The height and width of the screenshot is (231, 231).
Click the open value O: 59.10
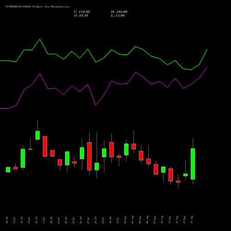(81, 16)
